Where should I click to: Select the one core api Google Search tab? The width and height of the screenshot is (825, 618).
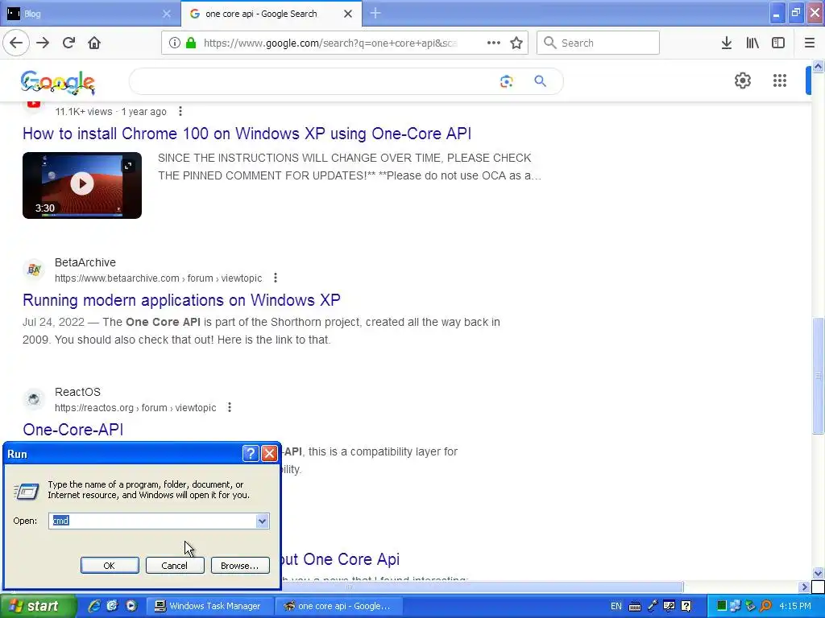point(271,14)
